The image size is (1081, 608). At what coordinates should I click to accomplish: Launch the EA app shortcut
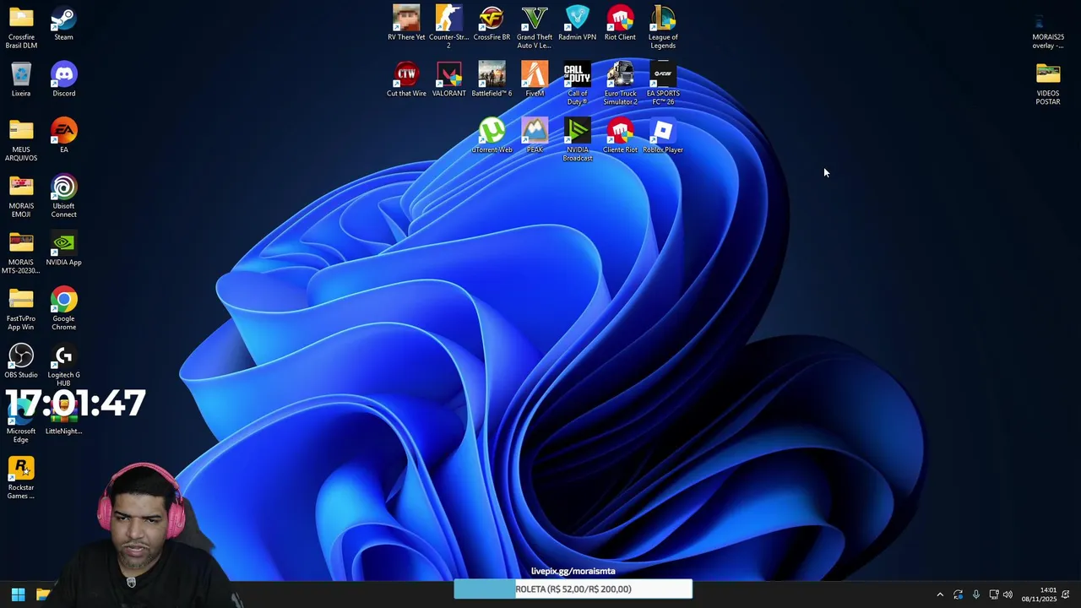coord(63,135)
